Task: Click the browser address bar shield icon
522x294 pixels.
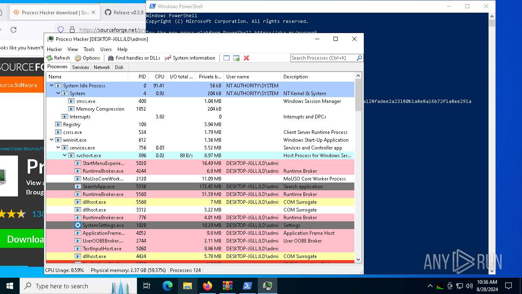Action: pos(61,30)
